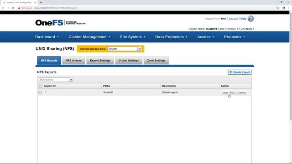Select the NFS Exports tab

pos(49,61)
